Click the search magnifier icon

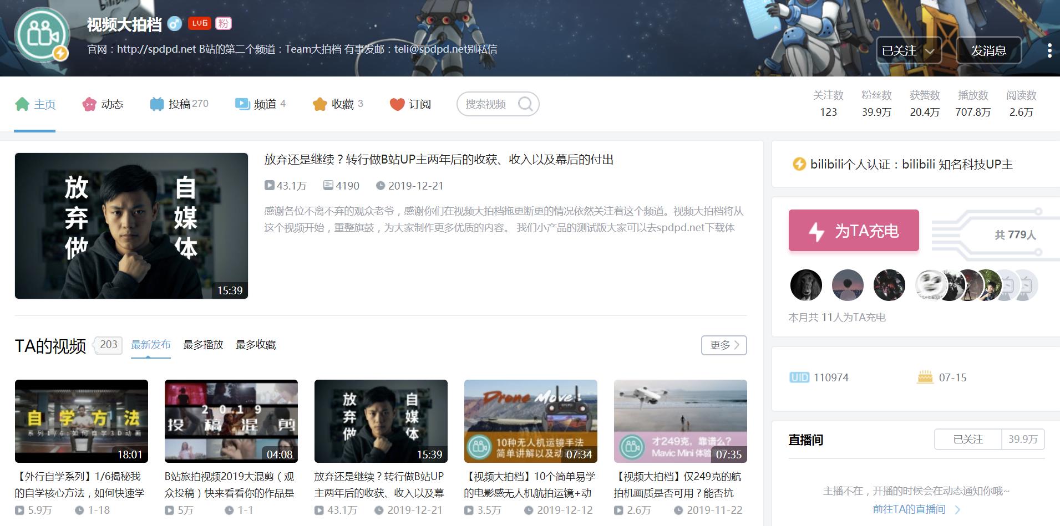pos(525,104)
